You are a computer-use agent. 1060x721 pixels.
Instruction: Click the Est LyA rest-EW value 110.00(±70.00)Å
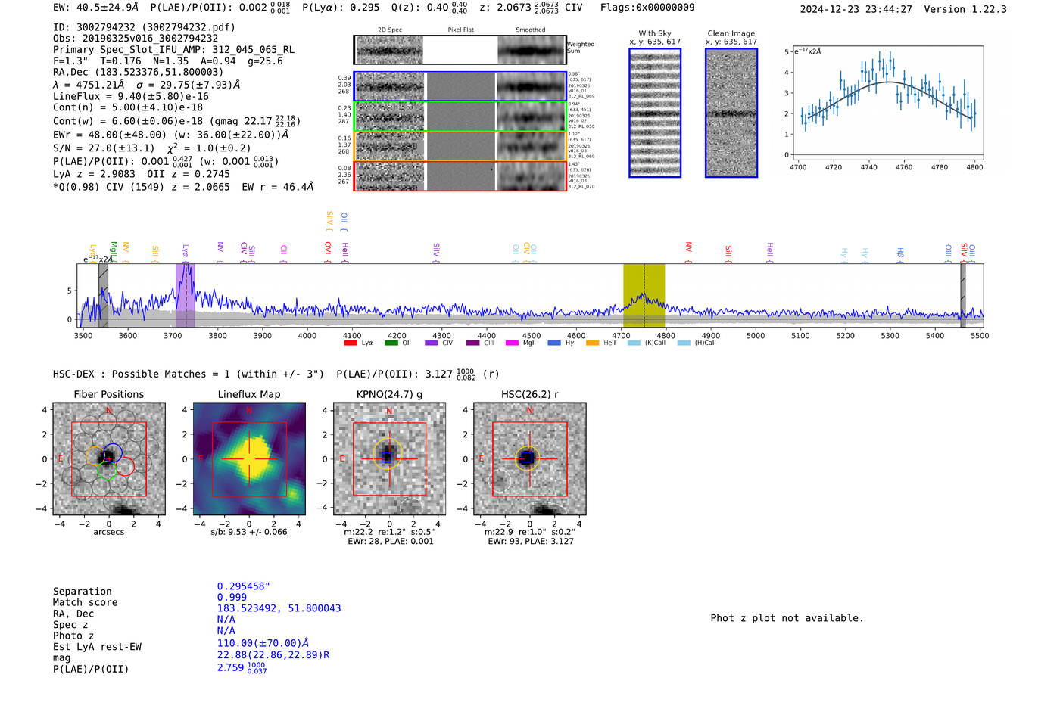click(x=263, y=643)
